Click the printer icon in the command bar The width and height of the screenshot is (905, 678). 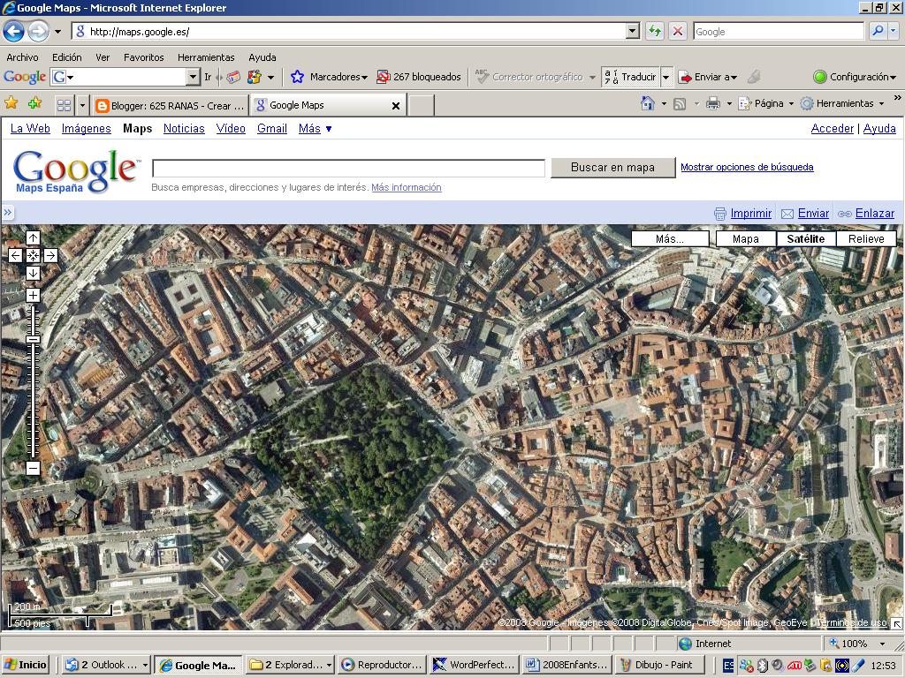click(713, 104)
